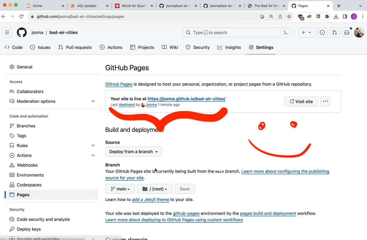Open Code security and analysis settings
The width and height of the screenshot is (367, 240).
pyautogui.click(x=52, y=219)
